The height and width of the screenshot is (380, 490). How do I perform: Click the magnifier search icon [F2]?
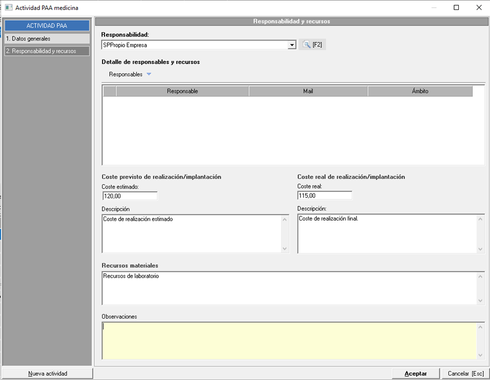tap(307, 45)
